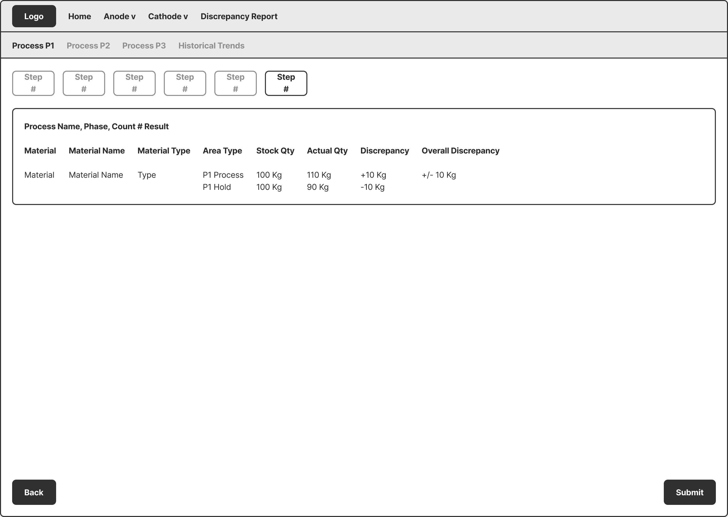Switch to the Process P3 tab
Image resolution: width=728 pixels, height=517 pixels.
coord(144,45)
